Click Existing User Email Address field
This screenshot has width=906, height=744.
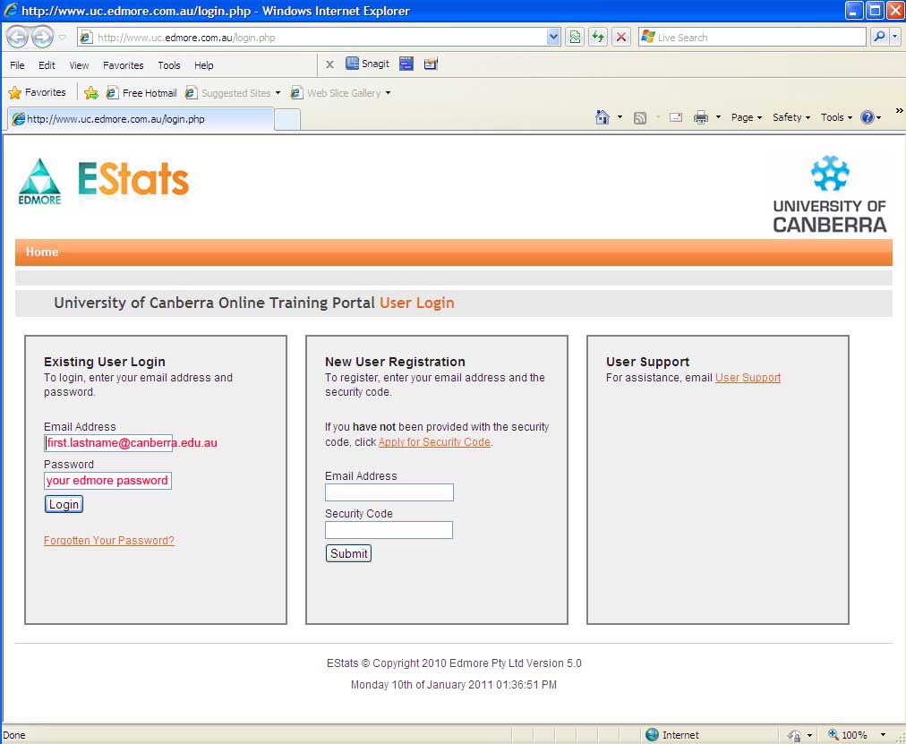pyautogui.click(x=108, y=443)
